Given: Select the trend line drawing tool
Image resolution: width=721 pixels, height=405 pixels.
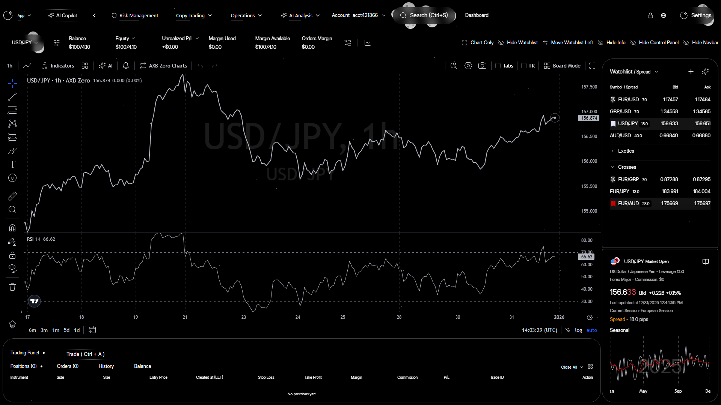Looking at the screenshot, I should pyautogui.click(x=12, y=97).
